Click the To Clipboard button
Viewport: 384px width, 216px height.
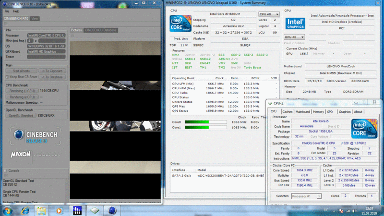[52, 71]
